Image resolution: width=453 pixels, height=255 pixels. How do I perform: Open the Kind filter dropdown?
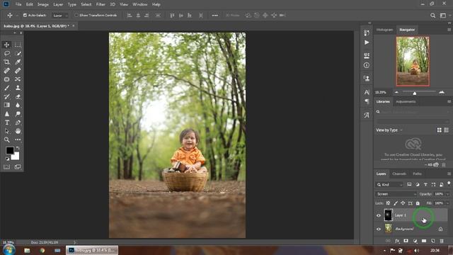pyautogui.click(x=389, y=184)
